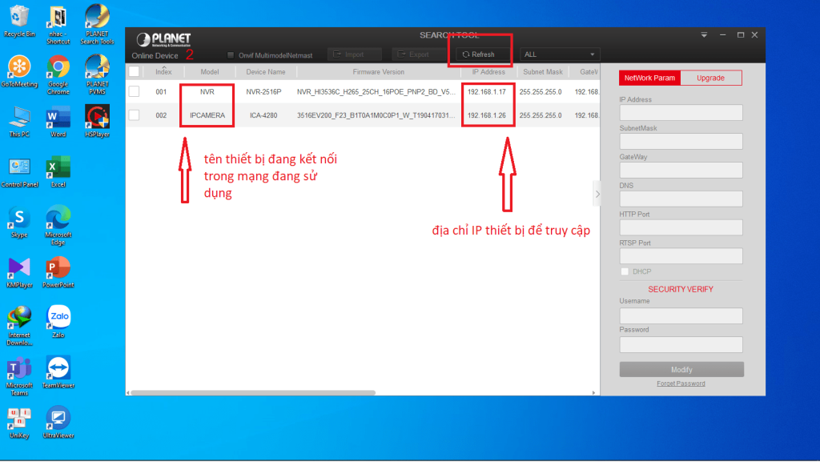The image size is (820, 462).
Task: Click the horizontal scrollbar of device list
Action: [x=253, y=392]
